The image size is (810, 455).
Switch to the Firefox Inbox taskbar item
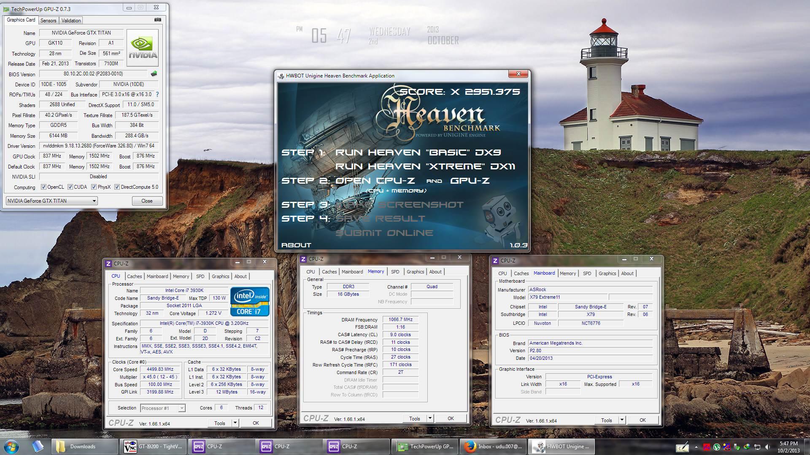point(493,447)
